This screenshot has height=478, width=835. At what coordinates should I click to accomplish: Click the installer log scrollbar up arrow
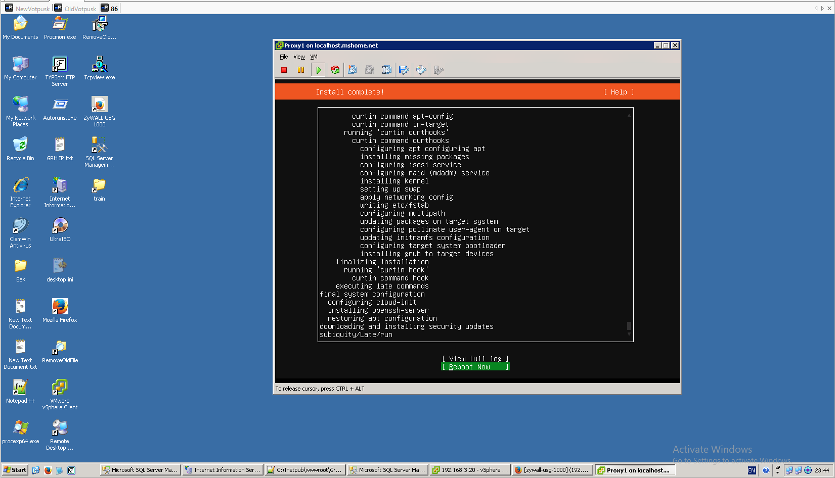click(x=629, y=116)
